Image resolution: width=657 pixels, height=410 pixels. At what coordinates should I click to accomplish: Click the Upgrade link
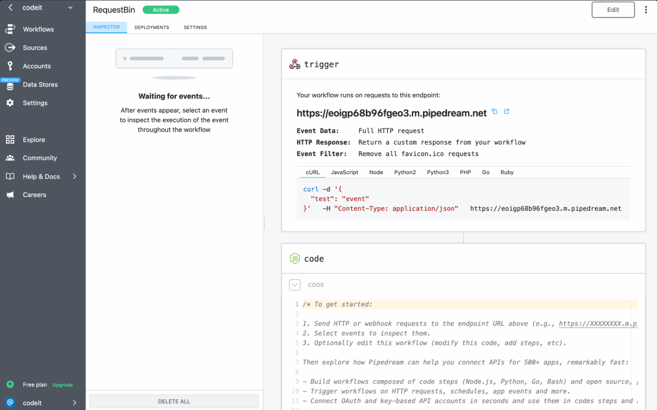tap(63, 385)
